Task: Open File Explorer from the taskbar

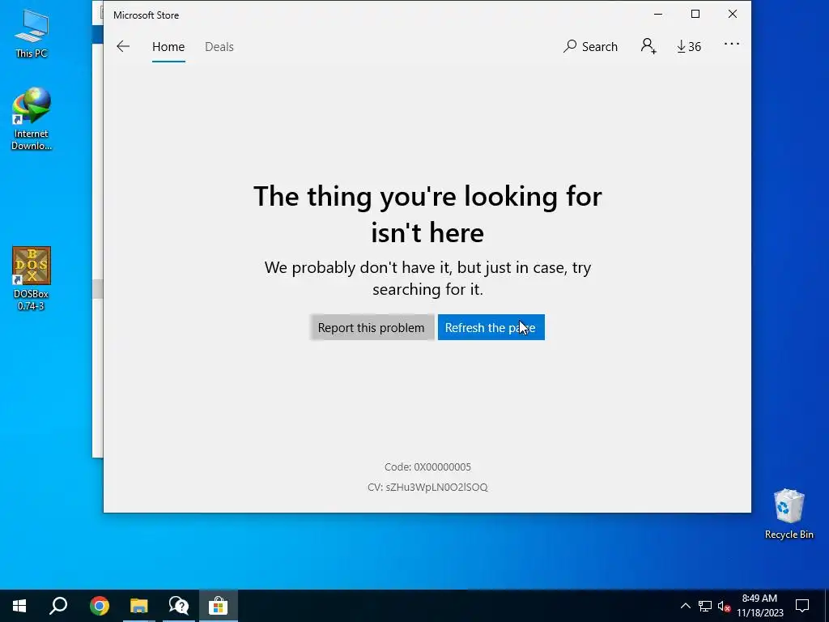Action: (138, 606)
